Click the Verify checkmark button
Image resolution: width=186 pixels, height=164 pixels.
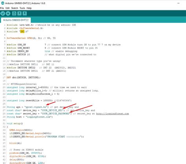point(3,13)
